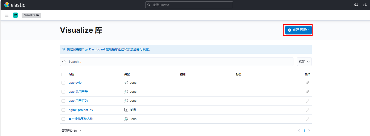Open the newsfeed icon in header
This screenshot has width=370, height=136.
(x=365, y=5)
